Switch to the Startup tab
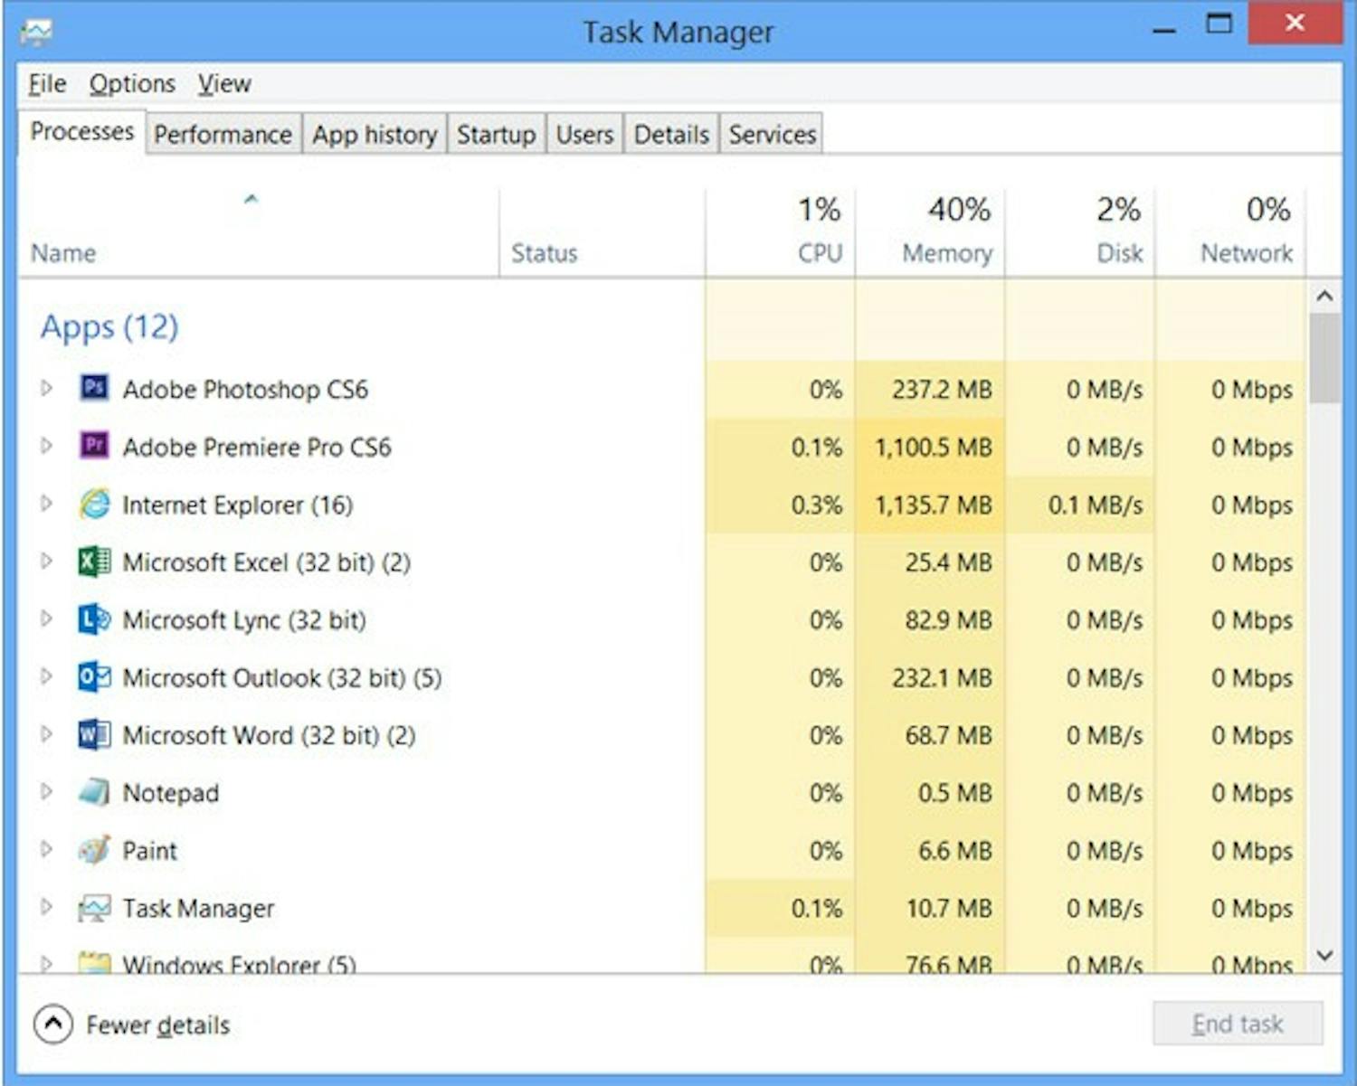The width and height of the screenshot is (1357, 1086). (496, 134)
